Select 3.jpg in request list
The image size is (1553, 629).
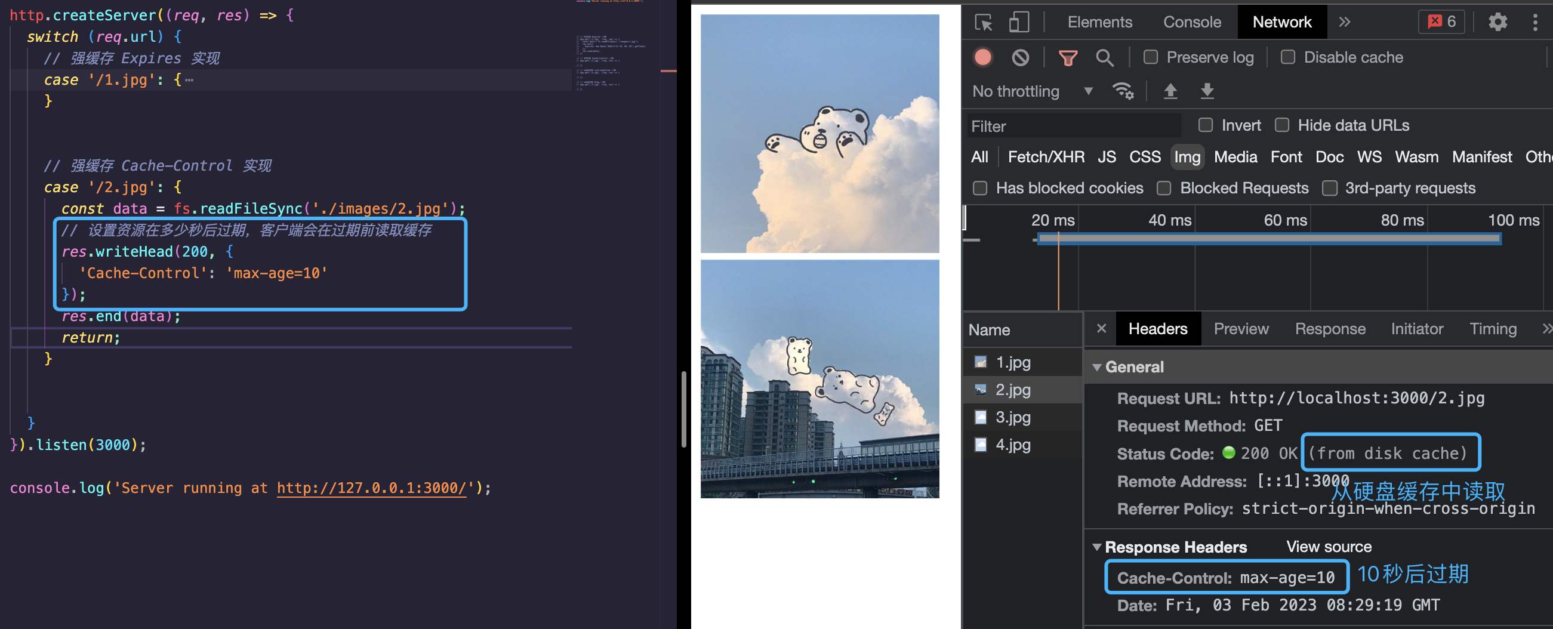pyautogui.click(x=1022, y=417)
